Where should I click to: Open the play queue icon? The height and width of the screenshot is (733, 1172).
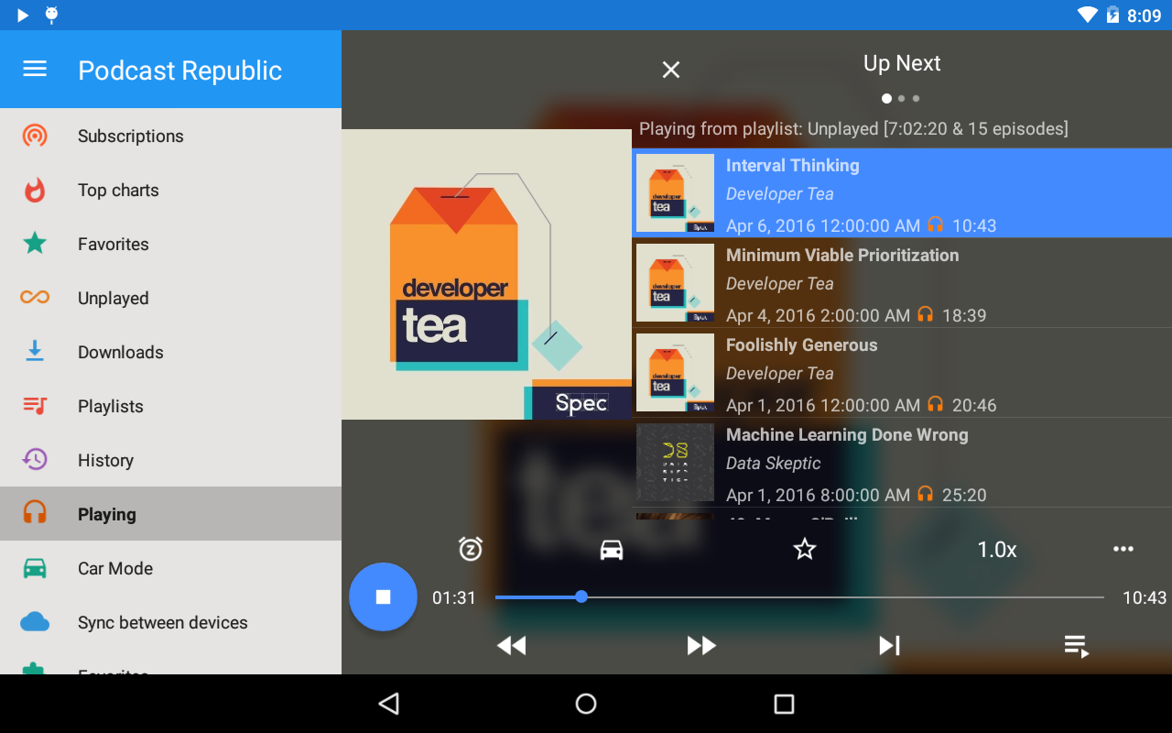coord(1077,646)
